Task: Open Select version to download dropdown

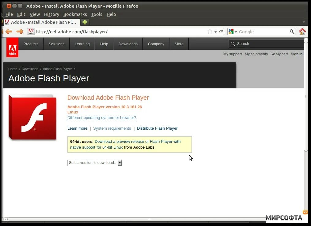Action: [94, 163]
